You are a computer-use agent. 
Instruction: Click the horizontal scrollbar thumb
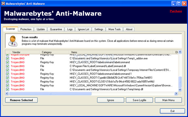coord(50,93)
